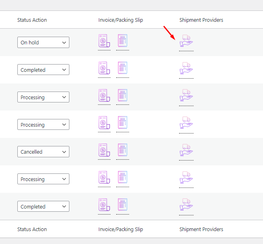The image size is (263, 244).
Task: Open shipment providers in the first Completed row
Action: click(x=186, y=68)
